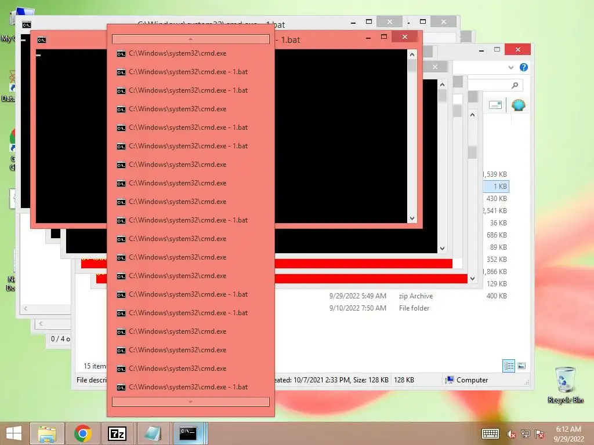Select the file sized 352 KB
The image size is (594, 445).
(x=497, y=259)
